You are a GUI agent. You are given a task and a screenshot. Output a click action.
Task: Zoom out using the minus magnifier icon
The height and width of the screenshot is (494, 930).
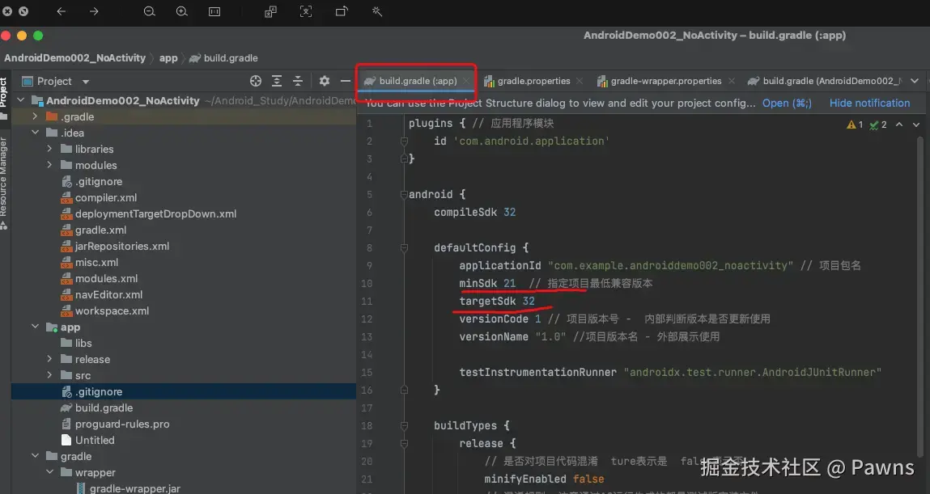click(x=150, y=11)
